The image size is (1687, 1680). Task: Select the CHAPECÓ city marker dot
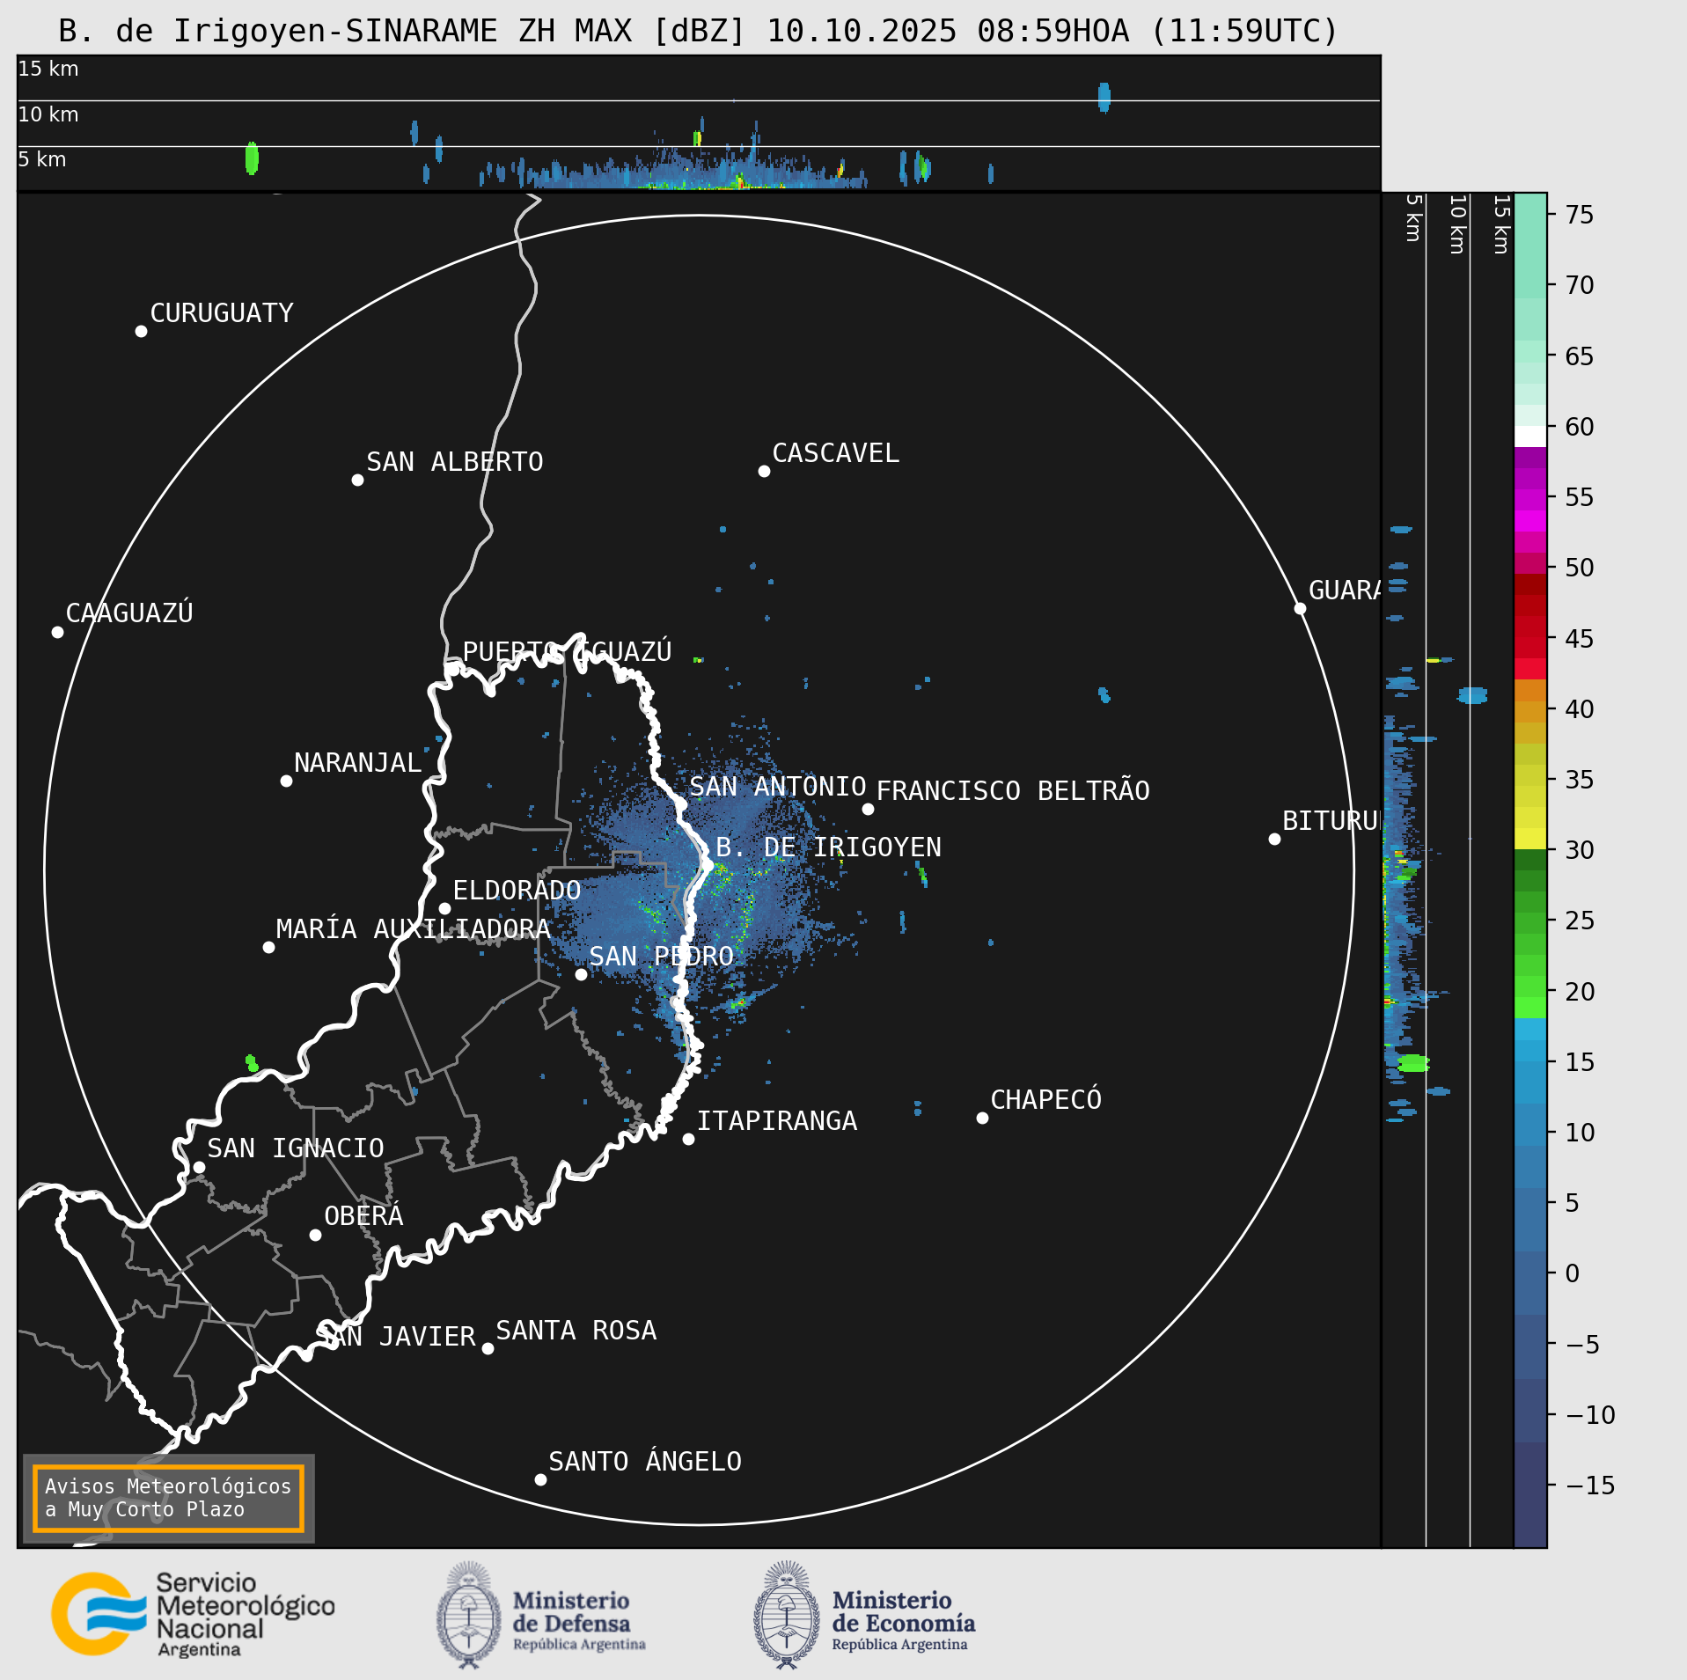(982, 1118)
